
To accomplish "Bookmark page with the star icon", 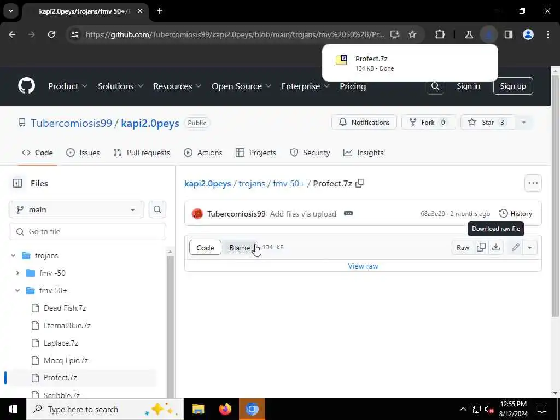I will (x=412, y=34).
